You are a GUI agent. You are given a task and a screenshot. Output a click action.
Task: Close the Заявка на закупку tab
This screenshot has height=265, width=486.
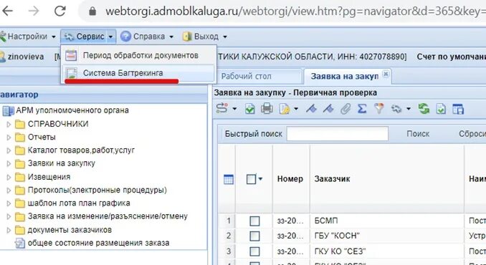[386, 74]
